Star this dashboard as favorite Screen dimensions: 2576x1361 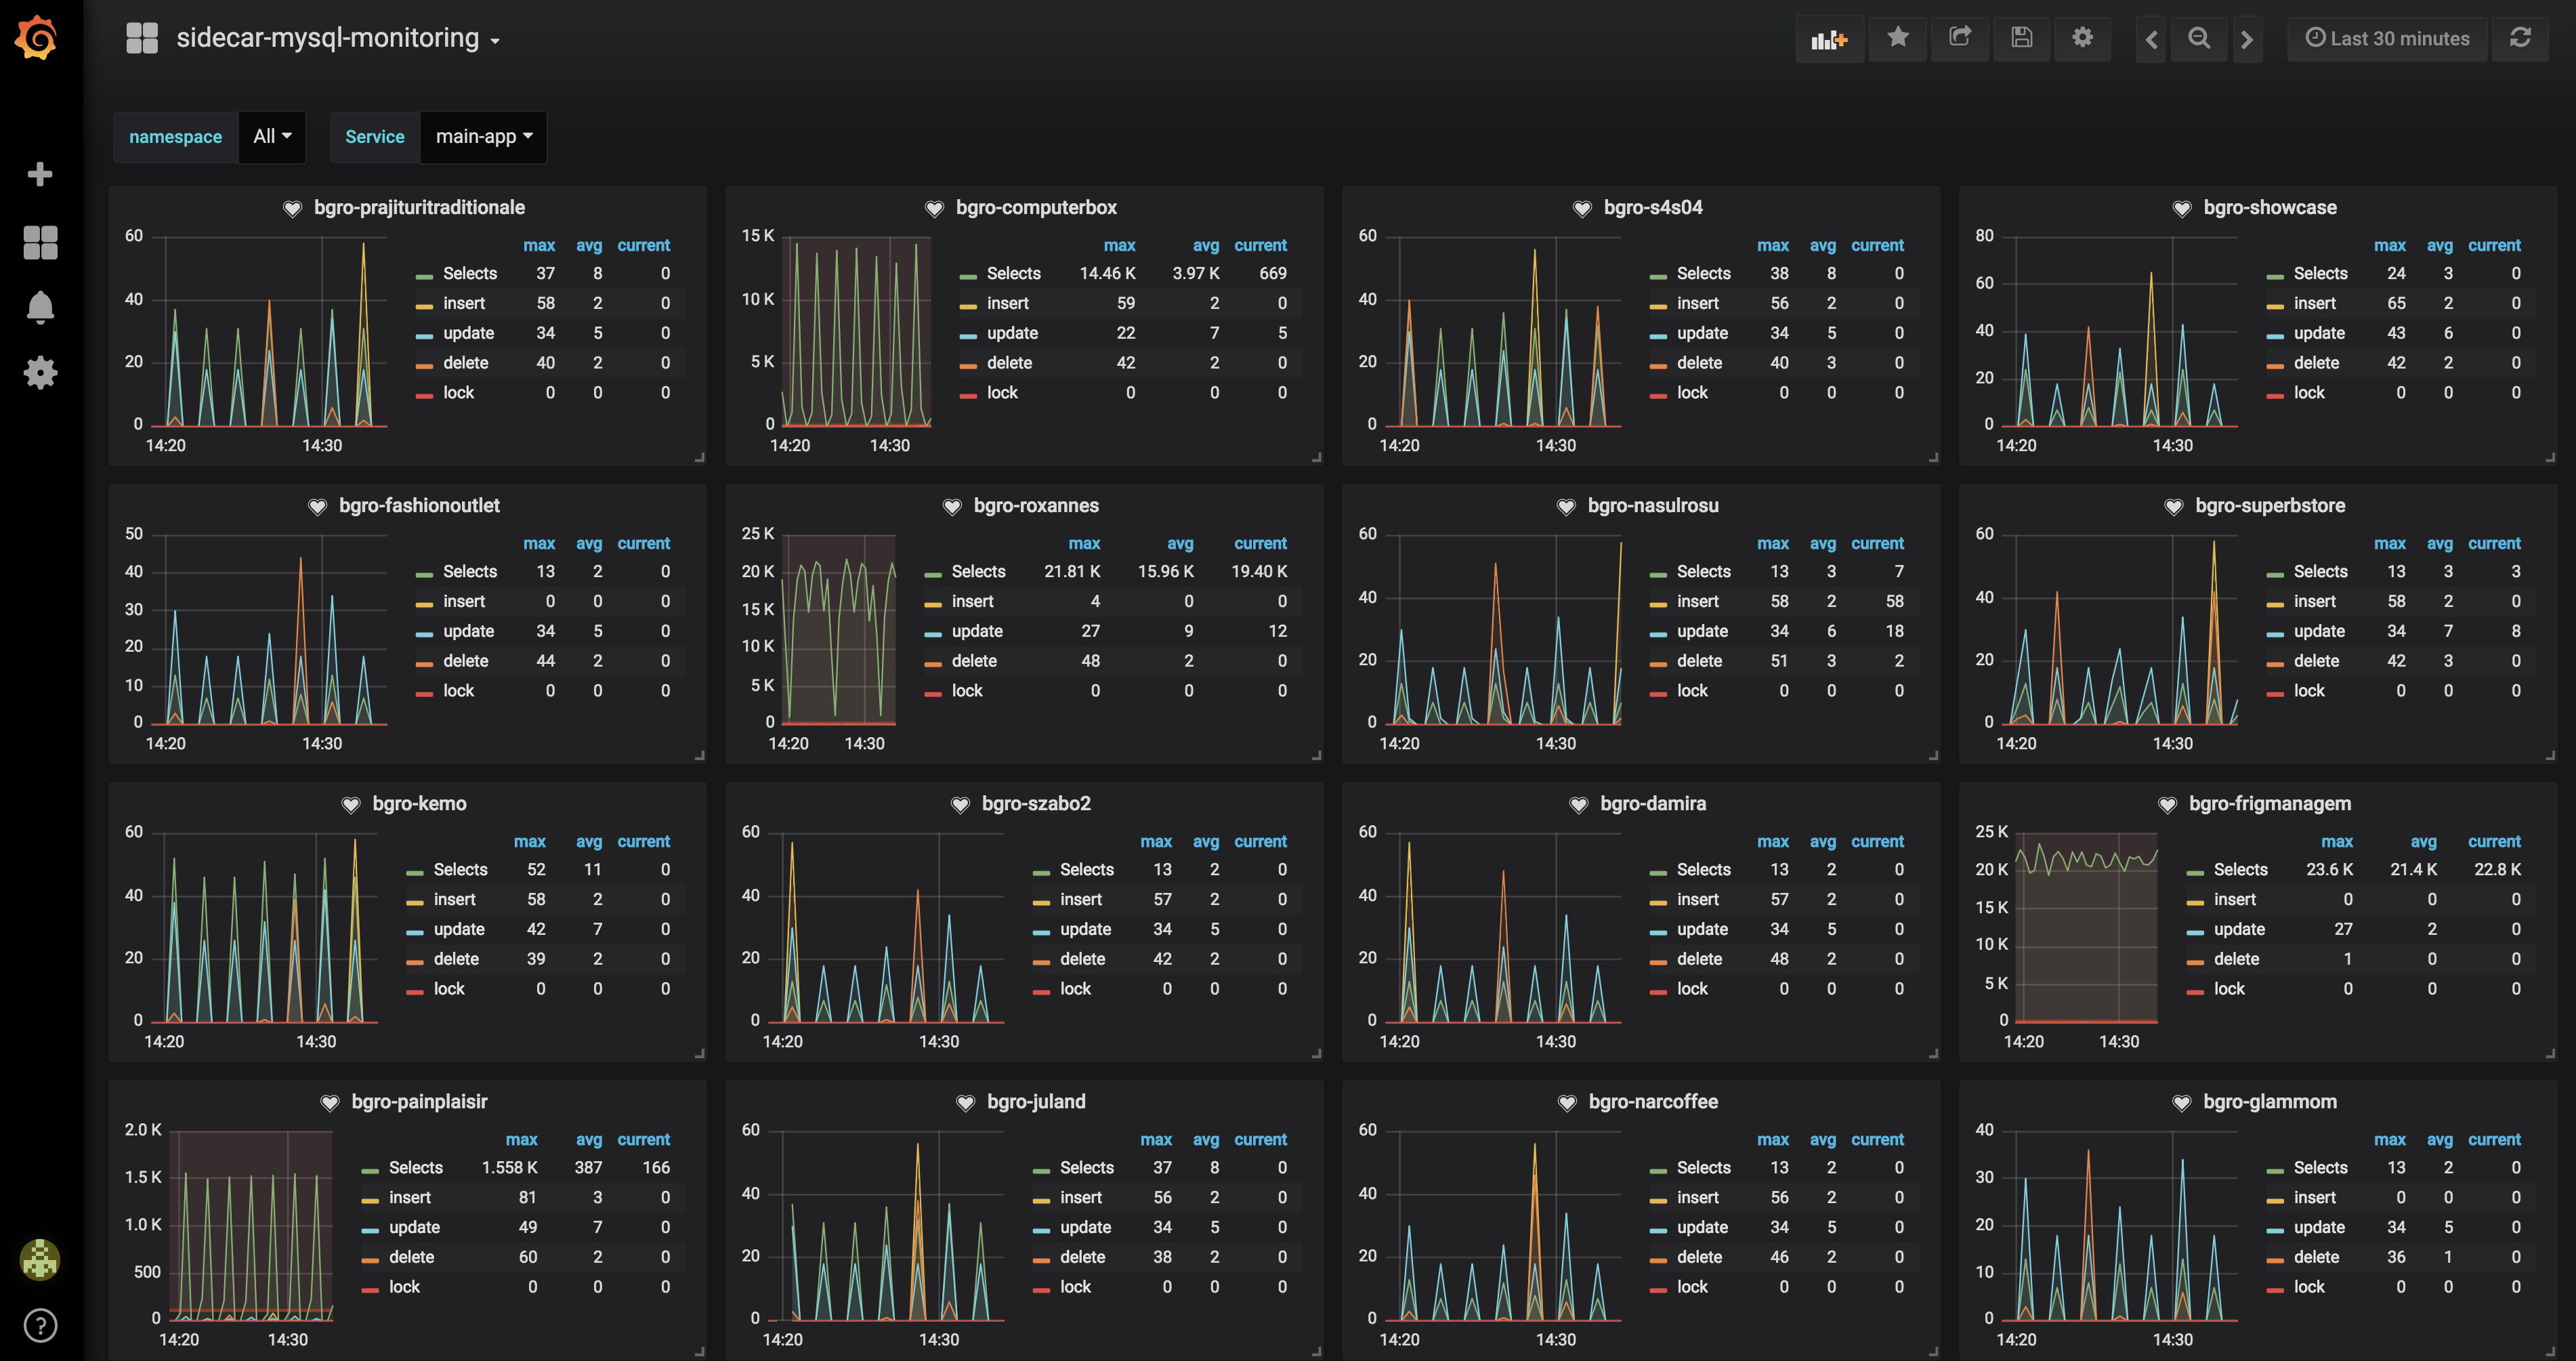point(1897,38)
